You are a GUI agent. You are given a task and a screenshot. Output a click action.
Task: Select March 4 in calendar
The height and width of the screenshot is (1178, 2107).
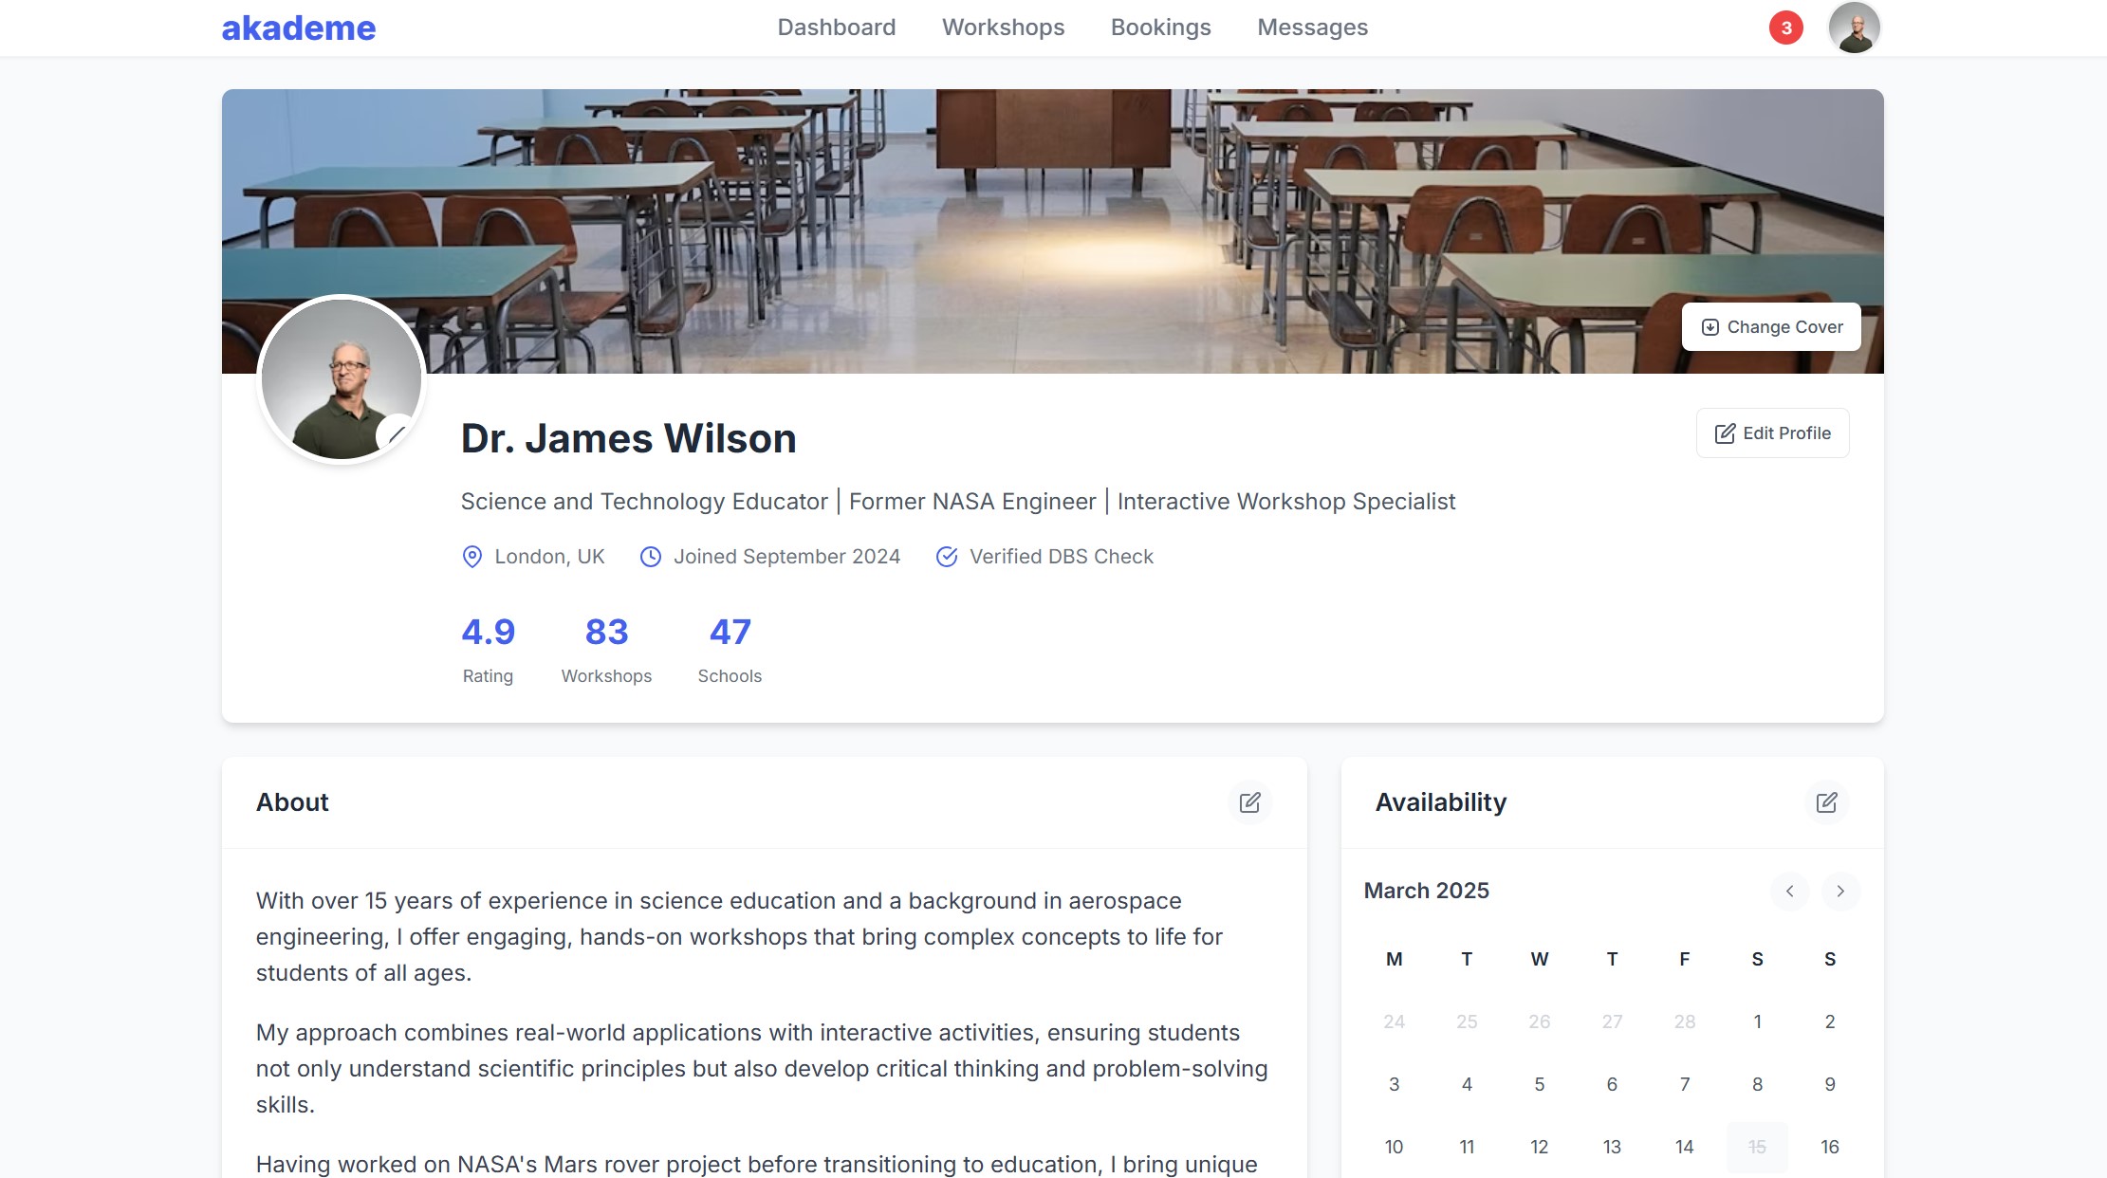pyautogui.click(x=1467, y=1084)
